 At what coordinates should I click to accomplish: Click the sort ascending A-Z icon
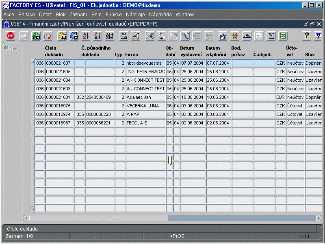click(x=86, y=36)
